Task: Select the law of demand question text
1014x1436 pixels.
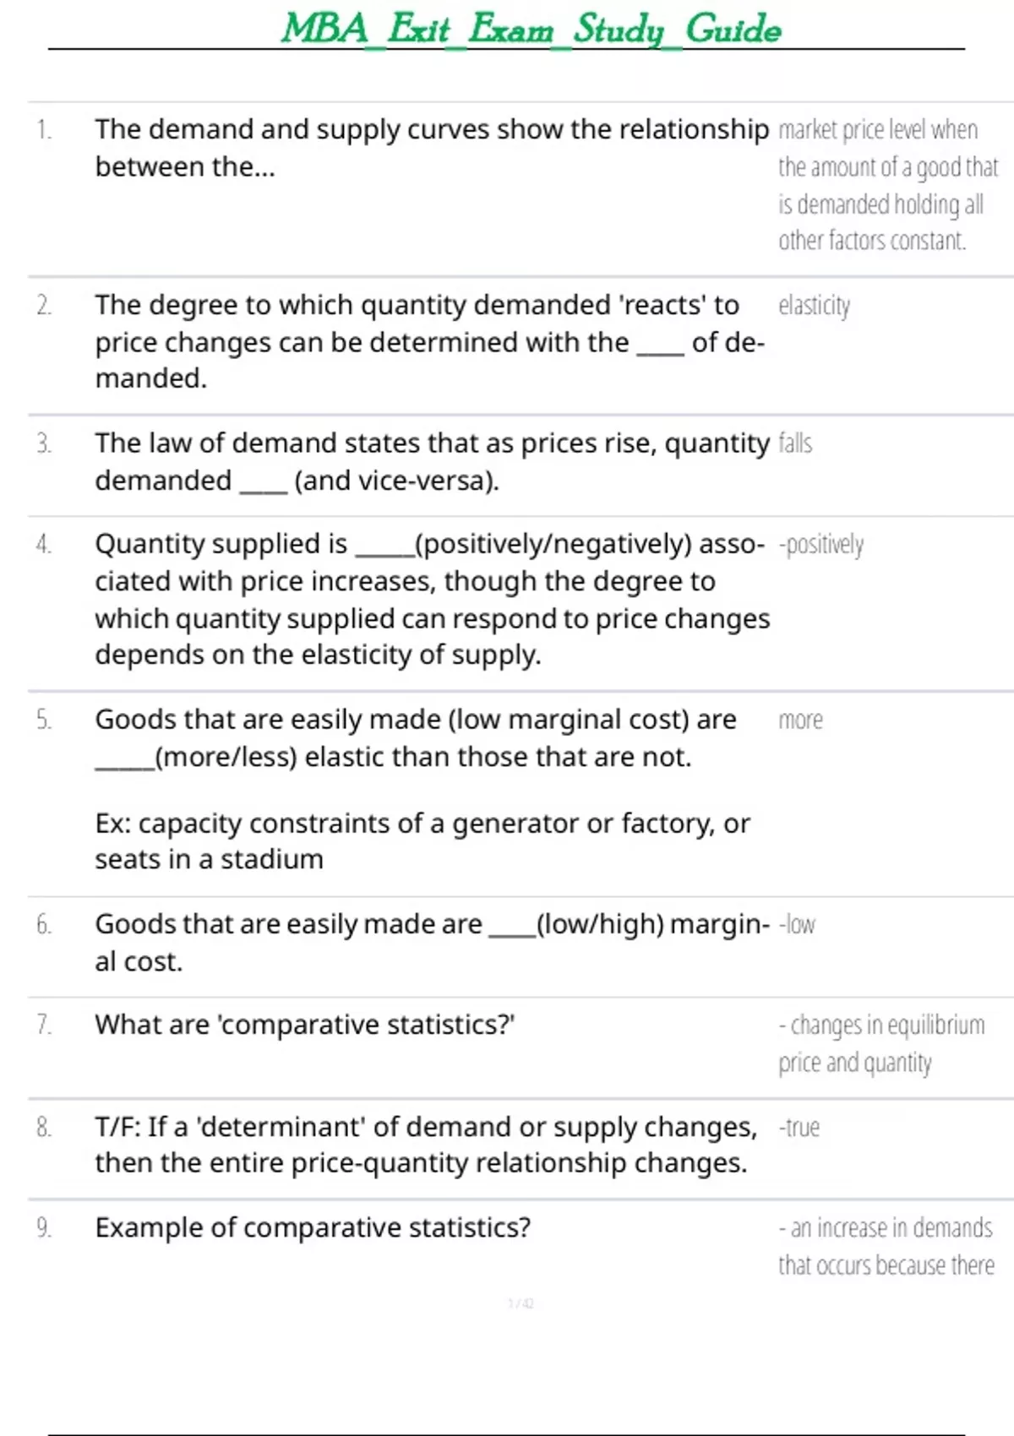Action: tap(431, 461)
